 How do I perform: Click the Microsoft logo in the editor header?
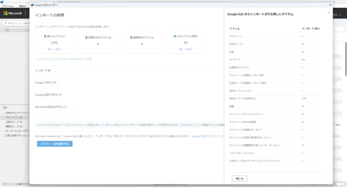click(12, 13)
